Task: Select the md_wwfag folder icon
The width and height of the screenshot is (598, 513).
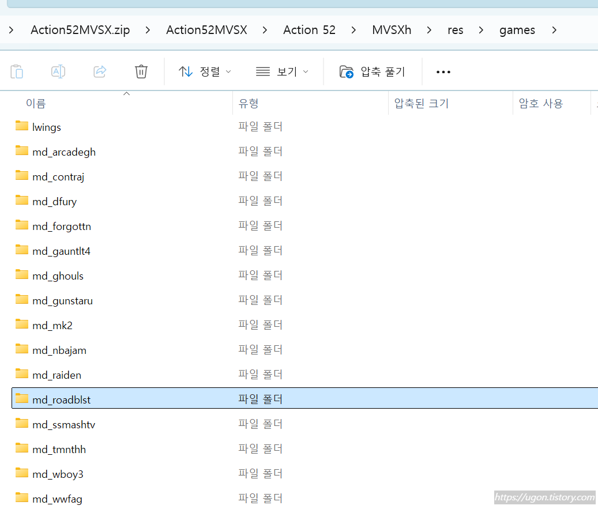Action: click(22, 497)
